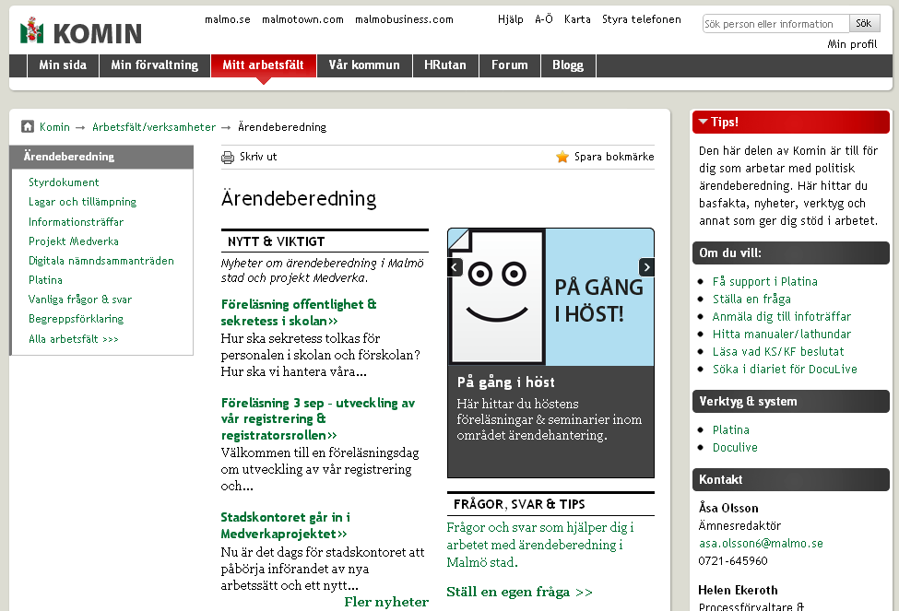
Task: Open the Forum tab
Action: click(x=510, y=65)
